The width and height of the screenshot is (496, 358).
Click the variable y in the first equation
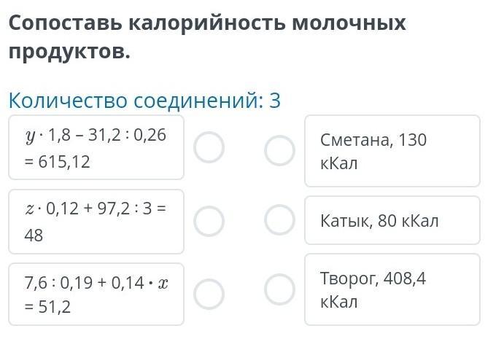point(30,136)
